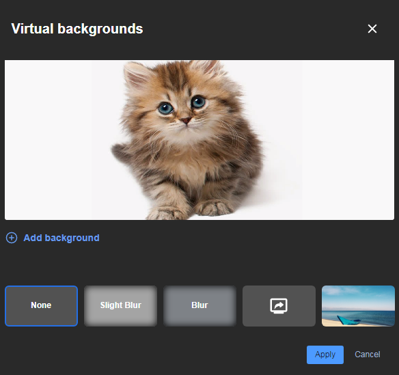Screen dimensions: 399x375
Task: Pick the beach photo background thumbnail
Action: (358, 306)
